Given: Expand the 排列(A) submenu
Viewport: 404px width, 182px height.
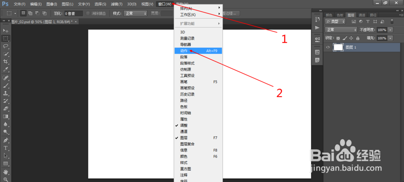Looking at the screenshot, I should [198, 8].
